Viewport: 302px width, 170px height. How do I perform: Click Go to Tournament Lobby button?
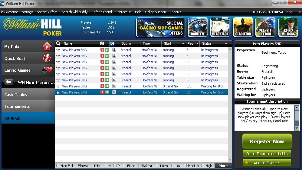[267, 154]
